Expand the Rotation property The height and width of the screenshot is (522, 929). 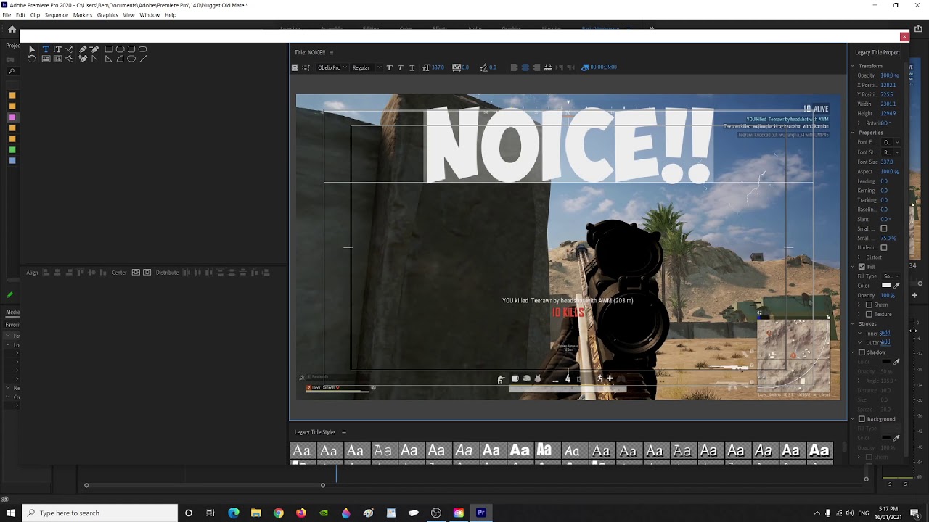[x=859, y=123]
